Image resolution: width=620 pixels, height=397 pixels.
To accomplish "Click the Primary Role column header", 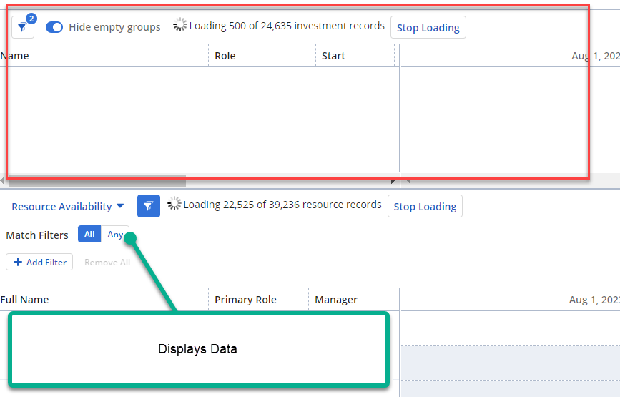I will tap(245, 300).
